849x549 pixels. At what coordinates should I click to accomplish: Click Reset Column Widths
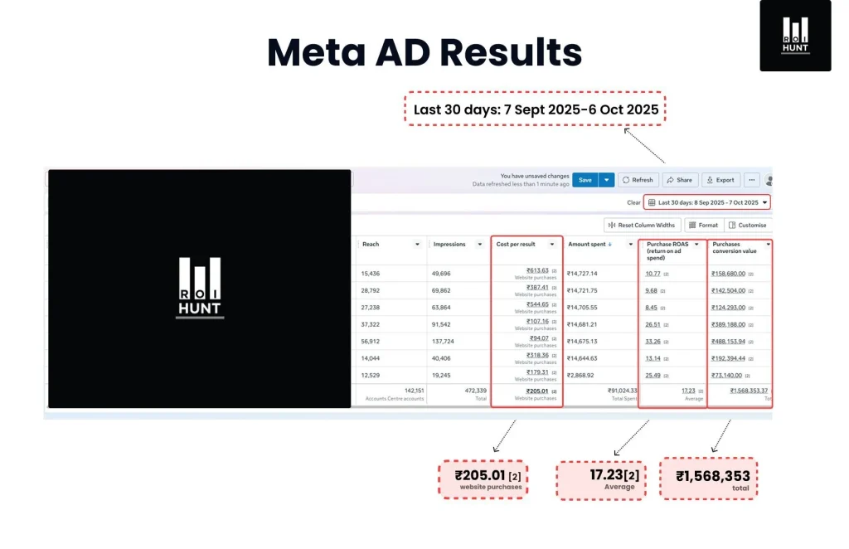[x=643, y=225]
